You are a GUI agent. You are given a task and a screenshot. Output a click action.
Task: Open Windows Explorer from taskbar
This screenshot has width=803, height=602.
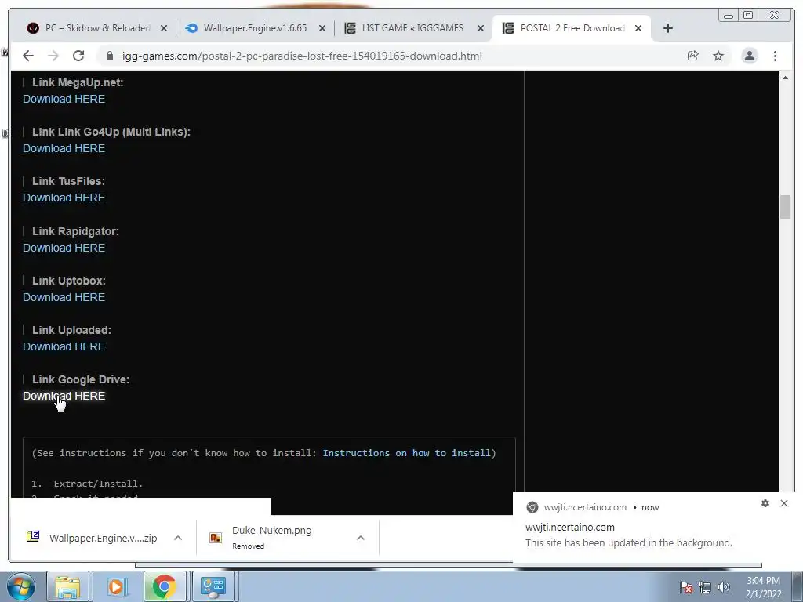[x=67, y=586]
